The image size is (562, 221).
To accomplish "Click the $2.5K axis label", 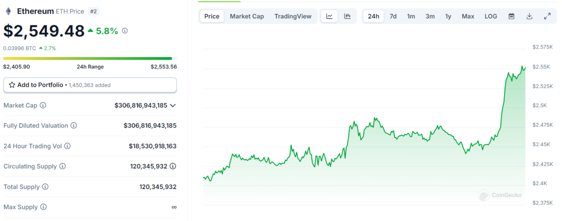I will (x=540, y=106).
